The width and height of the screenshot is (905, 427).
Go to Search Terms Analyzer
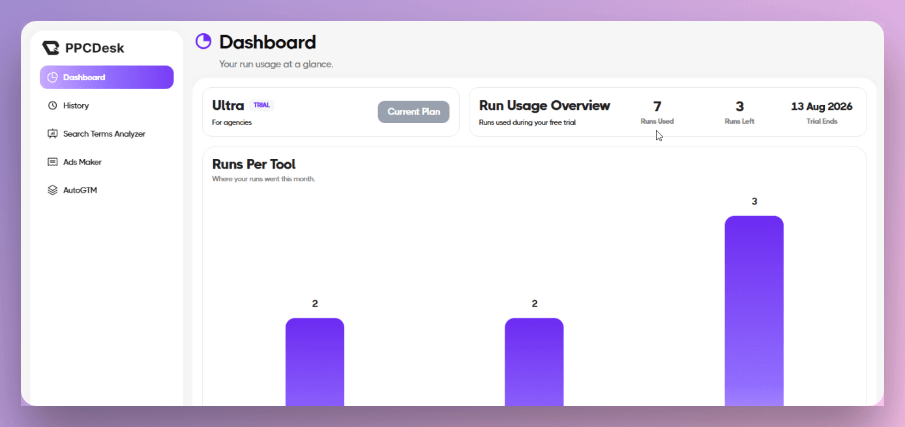click(x=107, y=133)
